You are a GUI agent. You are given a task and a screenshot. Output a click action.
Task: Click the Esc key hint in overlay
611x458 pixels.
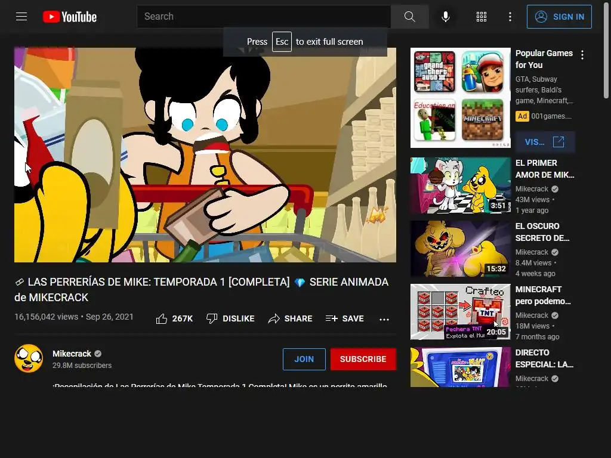point(282,42)
